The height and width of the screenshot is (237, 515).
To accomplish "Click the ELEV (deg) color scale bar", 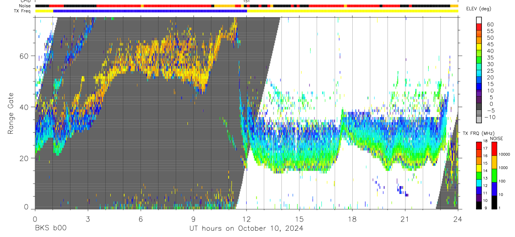I will [479, 70].
